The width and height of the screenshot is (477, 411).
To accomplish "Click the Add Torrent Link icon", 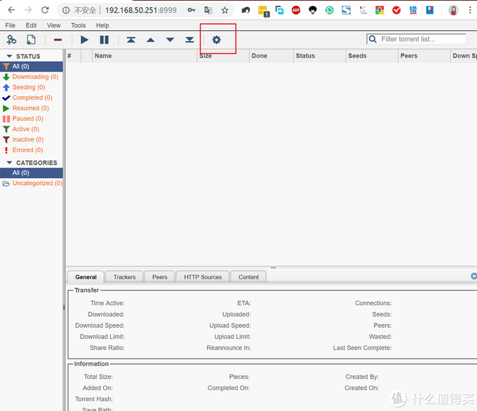I will click(x=11, y=40).
